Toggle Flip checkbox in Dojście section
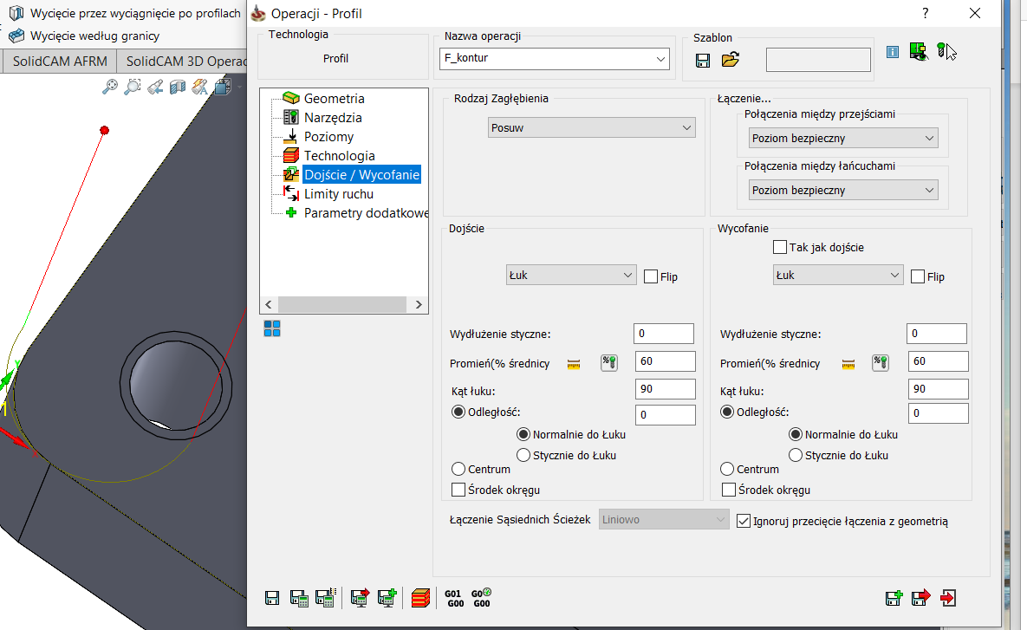The width and height of the screenshot is (1027, 630). point(650,276)
